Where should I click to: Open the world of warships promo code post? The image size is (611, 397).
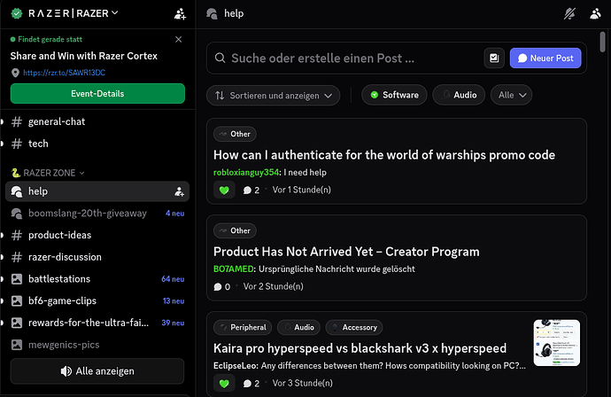(x=383, y=155)
